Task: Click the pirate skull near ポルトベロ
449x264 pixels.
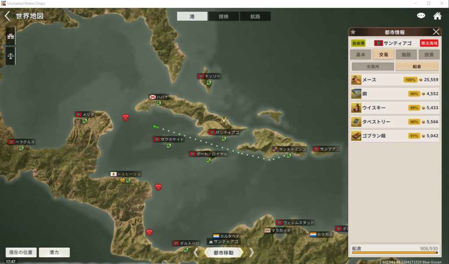Action: 149,233
